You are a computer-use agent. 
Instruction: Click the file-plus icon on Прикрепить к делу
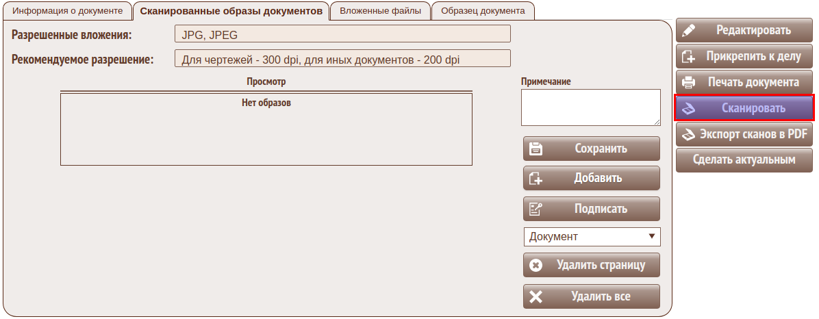click(x=689, y=56)
